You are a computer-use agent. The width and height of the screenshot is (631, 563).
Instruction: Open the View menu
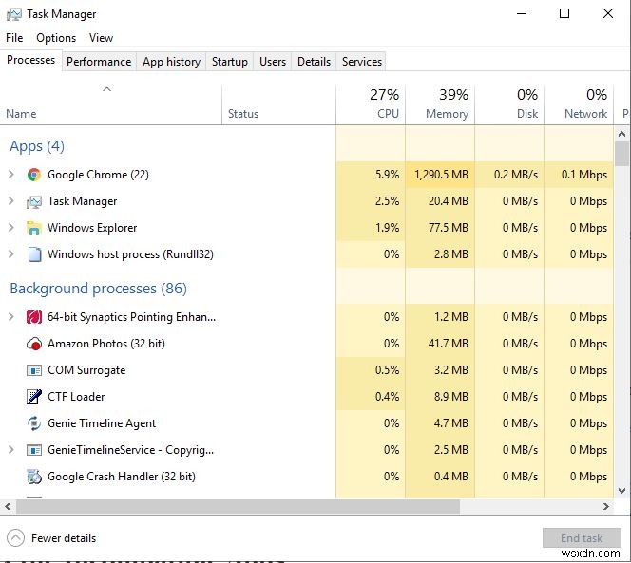(101, 38)
